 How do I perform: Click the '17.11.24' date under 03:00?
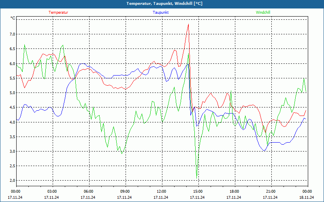coord(51,198)
